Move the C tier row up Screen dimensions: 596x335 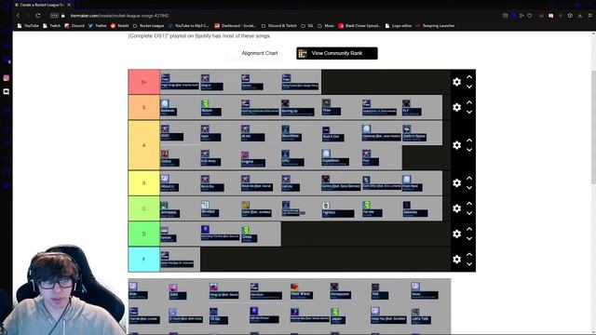[469, 204]
